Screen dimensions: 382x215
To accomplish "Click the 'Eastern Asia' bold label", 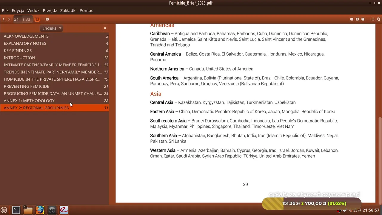I will click(162, 112).
